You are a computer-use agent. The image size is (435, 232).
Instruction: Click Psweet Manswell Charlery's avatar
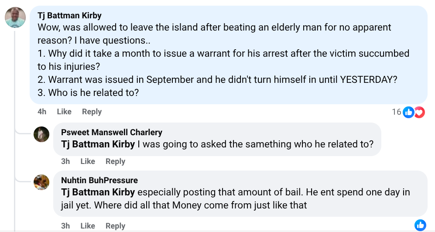41,134
